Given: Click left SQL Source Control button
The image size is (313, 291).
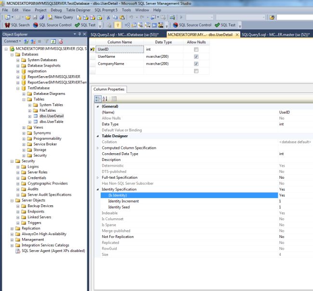Looking at the screenshot, I should click(52, 25).
